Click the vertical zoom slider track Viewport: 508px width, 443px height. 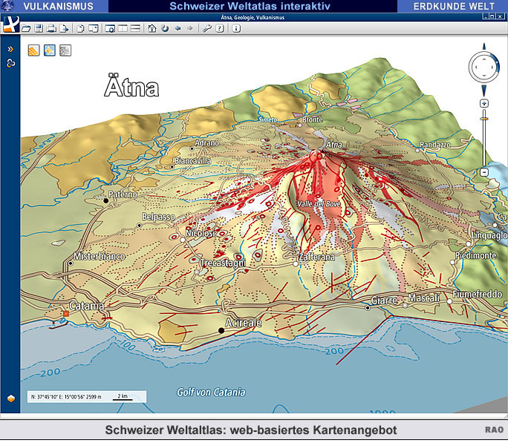484,139
